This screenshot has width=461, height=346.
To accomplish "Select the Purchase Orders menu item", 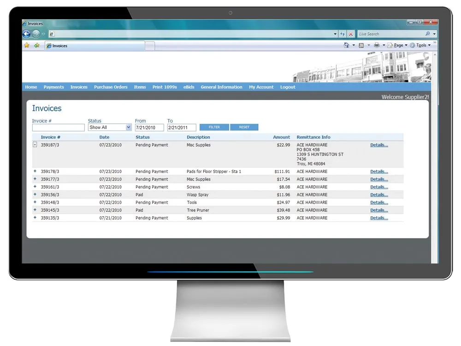I will tap(111, 87).
